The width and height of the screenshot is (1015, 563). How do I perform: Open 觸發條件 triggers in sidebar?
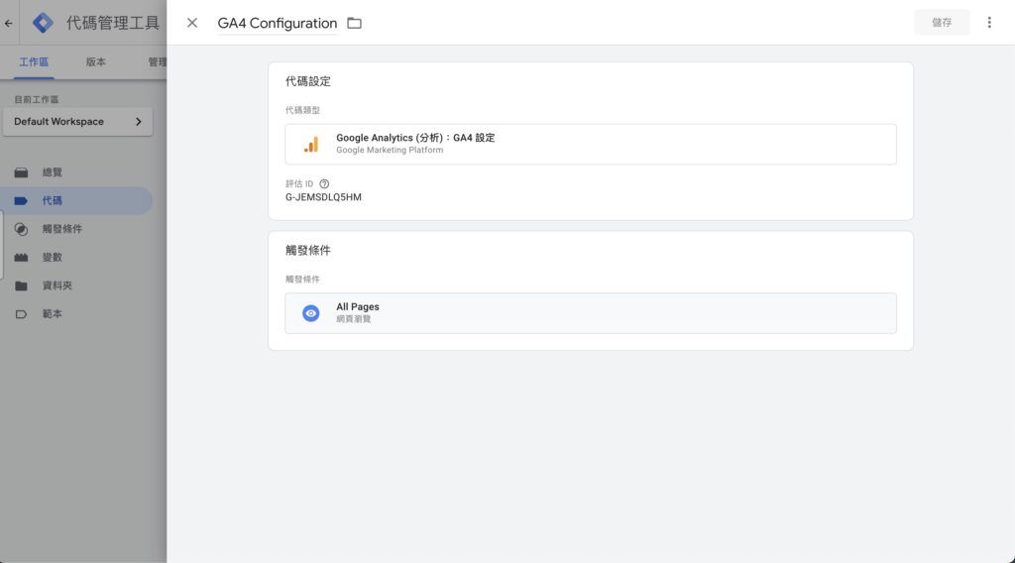[x=76, y=229]
